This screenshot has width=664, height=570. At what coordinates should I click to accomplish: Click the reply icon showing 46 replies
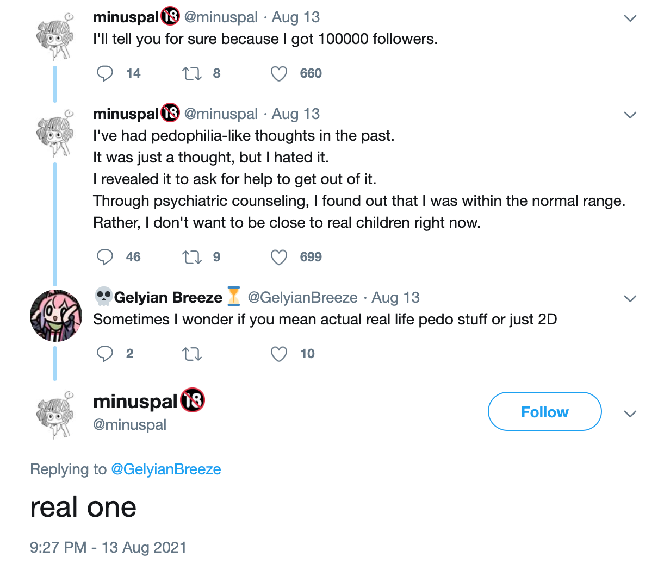click(x=104, y=257)
